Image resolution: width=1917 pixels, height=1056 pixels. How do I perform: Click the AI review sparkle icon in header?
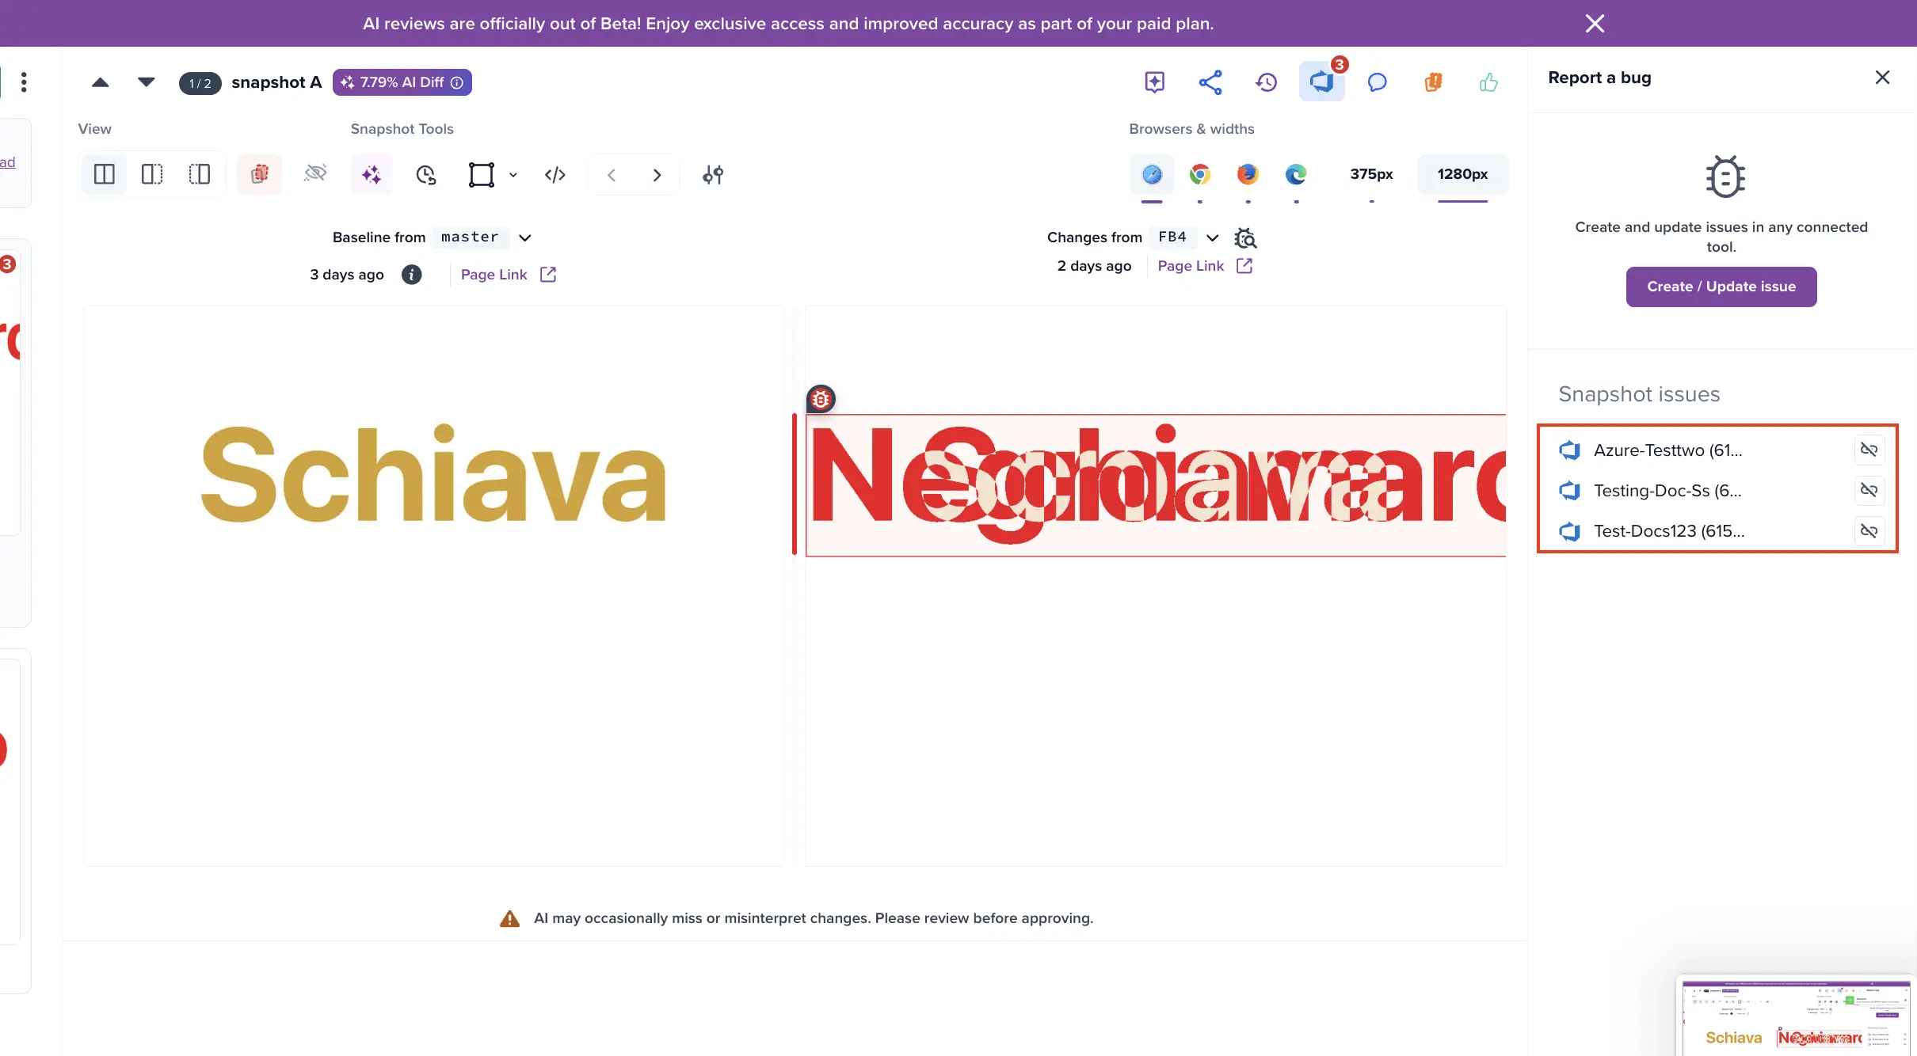[1154, 82]
